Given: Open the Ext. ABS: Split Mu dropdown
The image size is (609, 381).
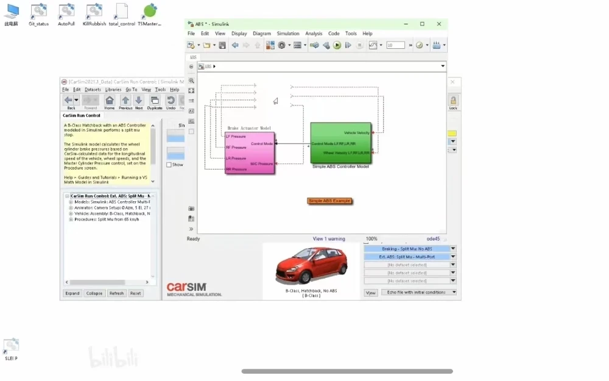Looking at the screenshot, I should (x=453, y=257).
